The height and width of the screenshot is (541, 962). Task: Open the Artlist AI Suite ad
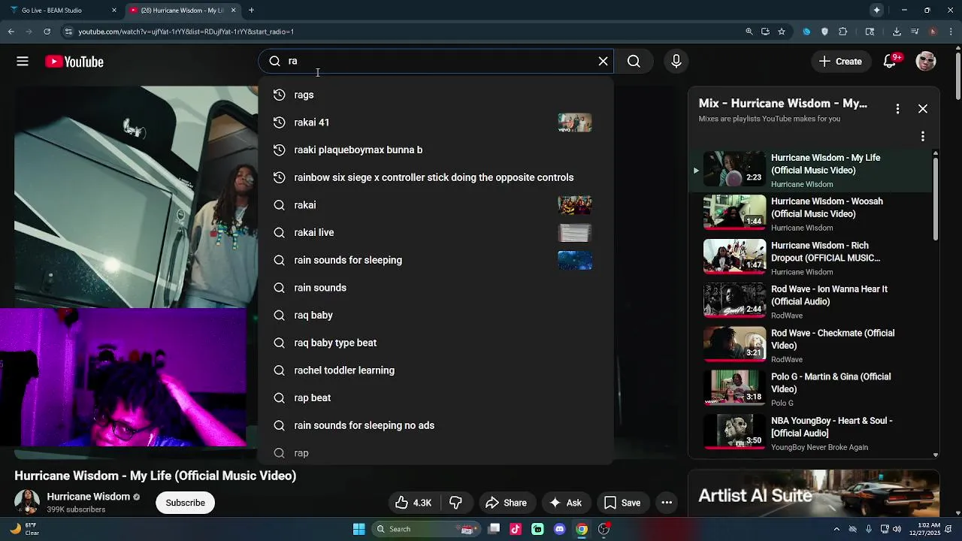(x=814, y=494)
